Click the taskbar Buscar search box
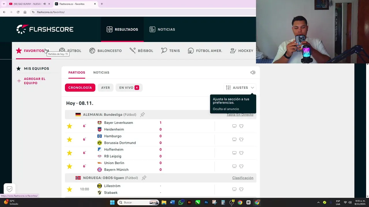Viewport: 369px width, 207px height. click(x=138, y=202)
